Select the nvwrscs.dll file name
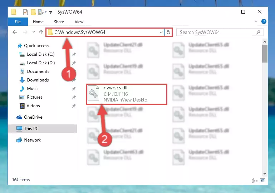This screenshot has height=193, width=275. click(116, 88)
